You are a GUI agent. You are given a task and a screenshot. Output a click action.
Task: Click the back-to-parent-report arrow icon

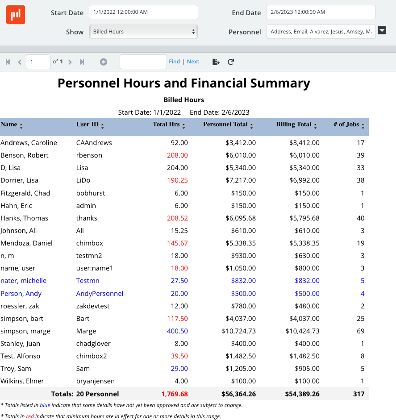pos(104,62)
